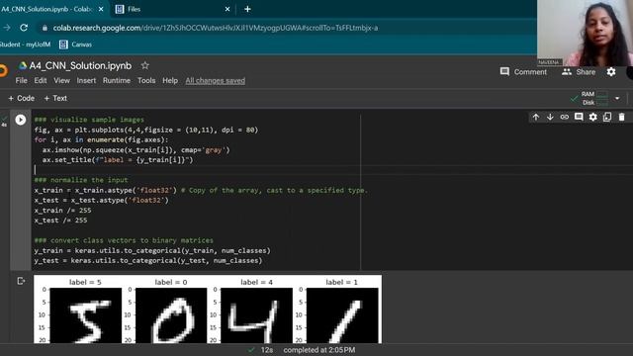This screenshot has width=633, height=356.
Task: Add a new Code cell
Action: tap(22, 98)
